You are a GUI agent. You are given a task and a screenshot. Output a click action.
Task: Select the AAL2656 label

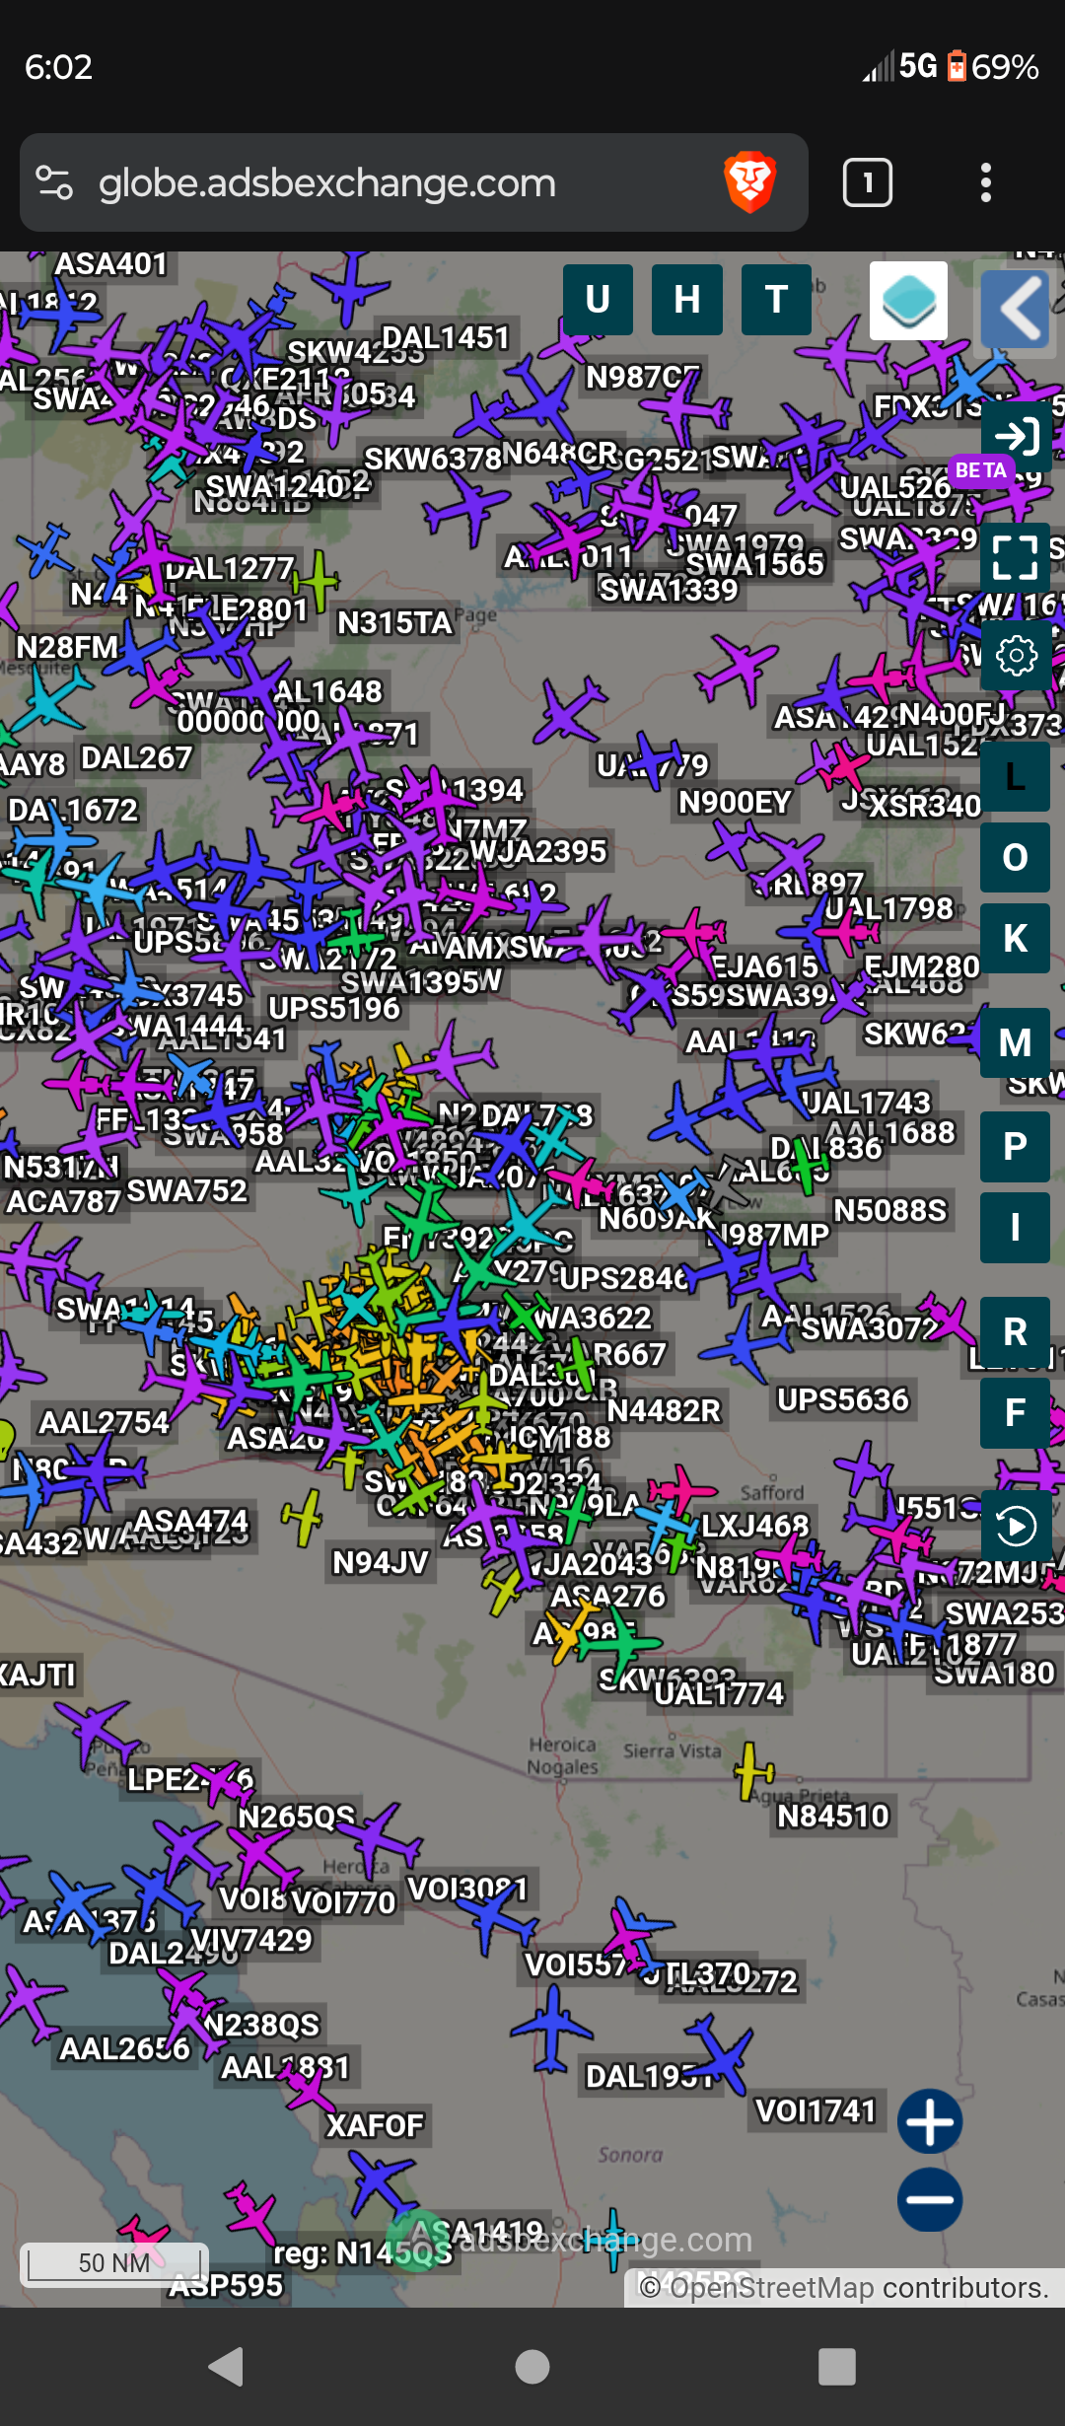[124, 2048]
